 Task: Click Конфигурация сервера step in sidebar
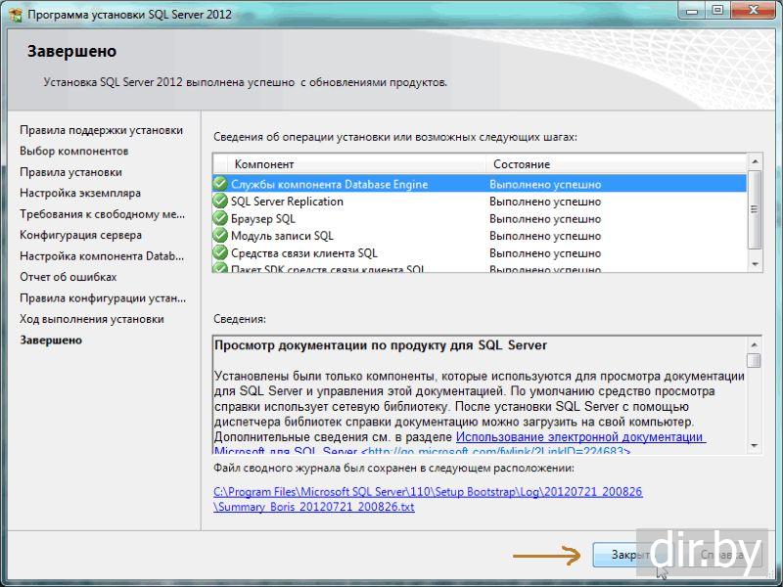[80, 235]
